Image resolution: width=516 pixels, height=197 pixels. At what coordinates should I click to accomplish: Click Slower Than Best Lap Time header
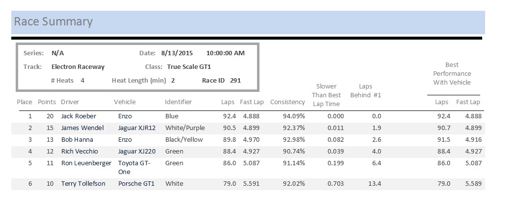[326, 95]
